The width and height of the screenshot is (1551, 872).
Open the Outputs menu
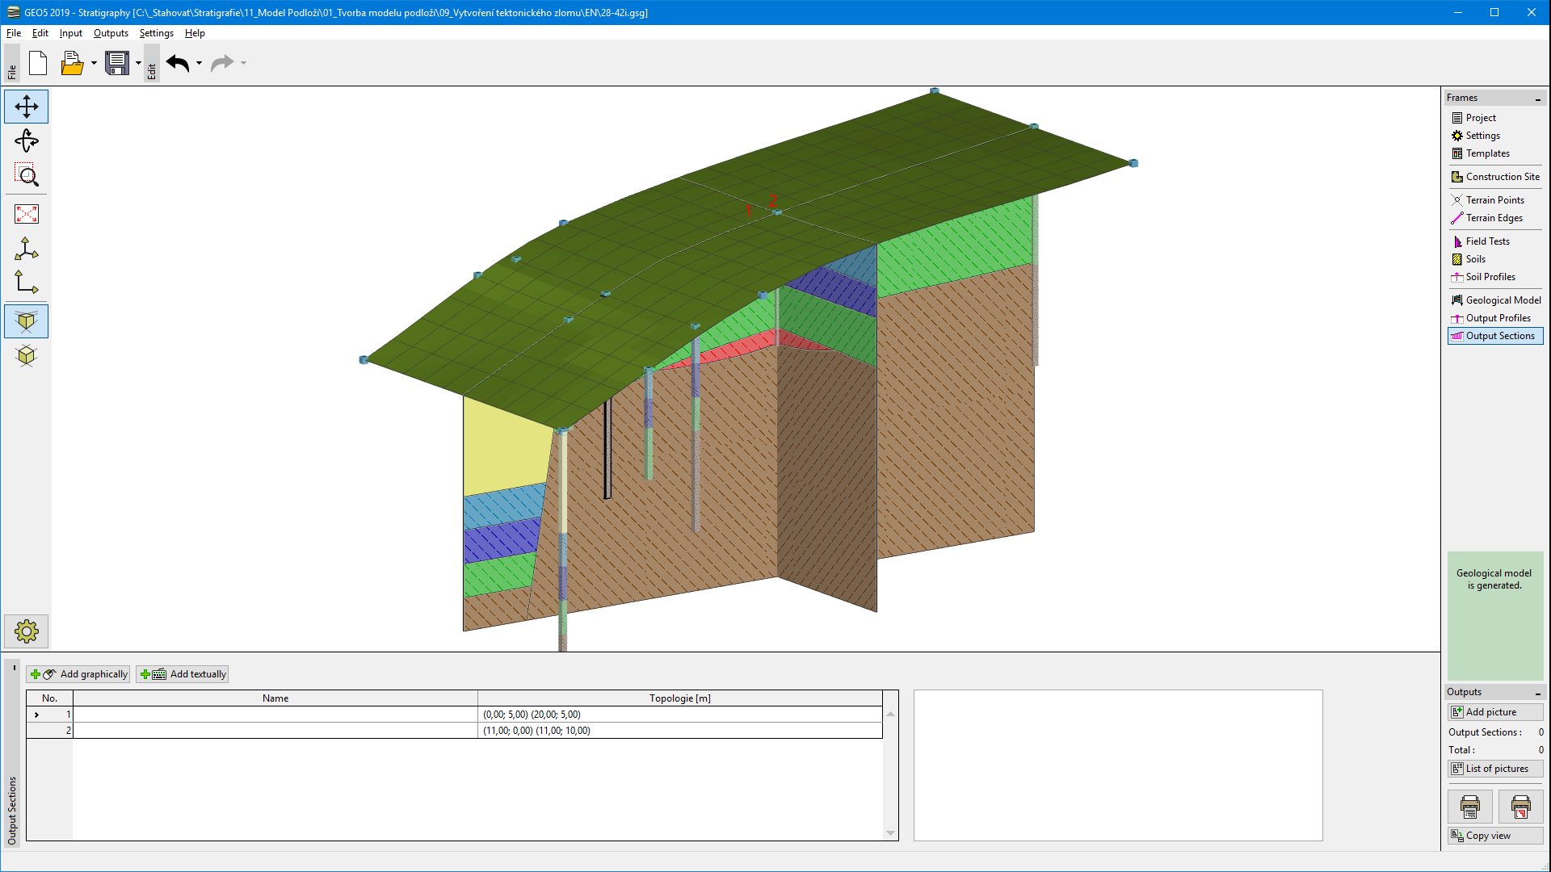[111, 33]
